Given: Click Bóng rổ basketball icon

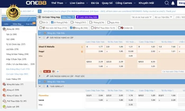Looking at the screenshot, I should [4, 90].
